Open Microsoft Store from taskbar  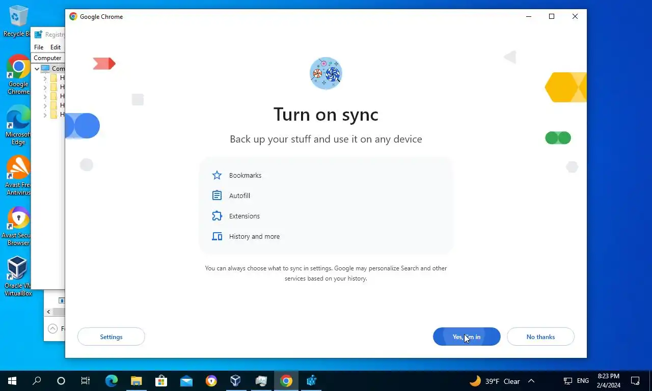pyautogui.click(x=161, y=381)
